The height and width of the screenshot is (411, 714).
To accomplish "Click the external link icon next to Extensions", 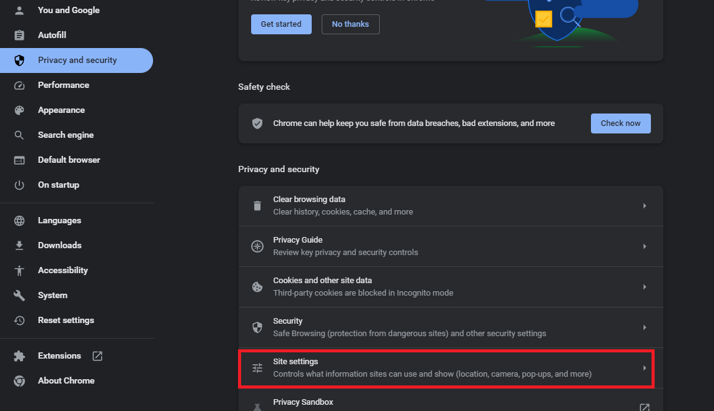I will tap(97, 356).
